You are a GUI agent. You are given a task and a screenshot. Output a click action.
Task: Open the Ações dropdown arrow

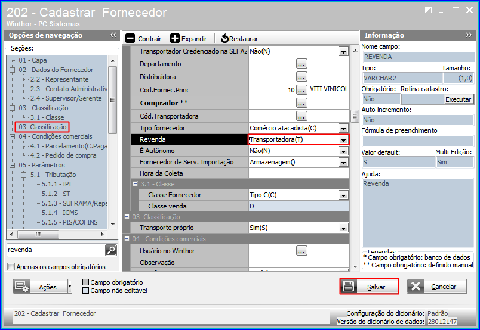(x=70, y=287)
